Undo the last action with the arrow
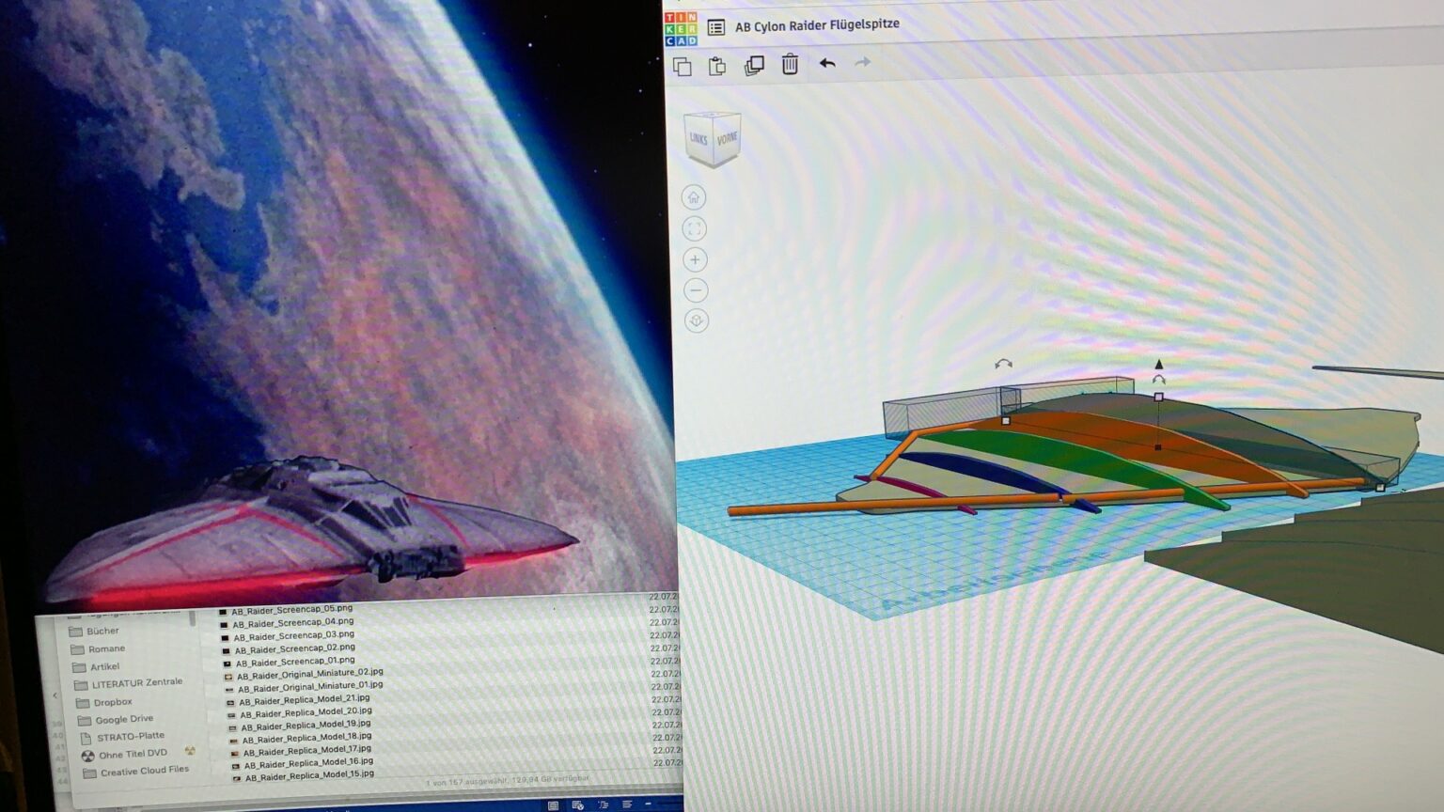This screenshot has width=1444, height=812. tap(827, 63)
